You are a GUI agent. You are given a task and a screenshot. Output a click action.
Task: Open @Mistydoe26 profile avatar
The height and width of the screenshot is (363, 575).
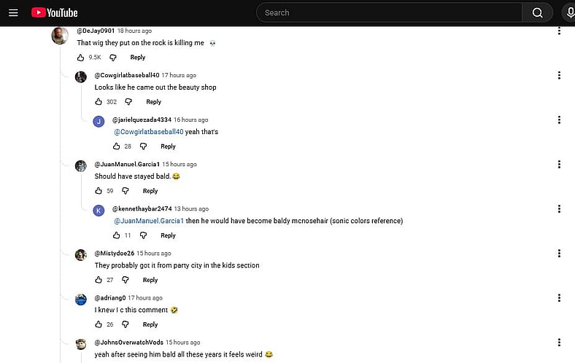81,255
